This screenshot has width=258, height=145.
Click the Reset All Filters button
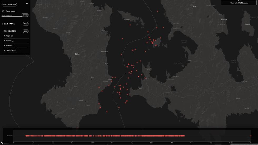tap(9, 4)
